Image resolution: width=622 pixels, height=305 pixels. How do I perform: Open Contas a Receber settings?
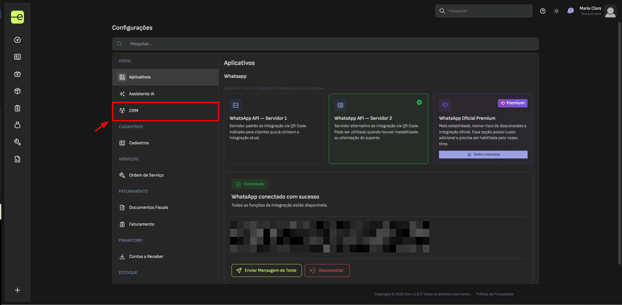point(166,257)
